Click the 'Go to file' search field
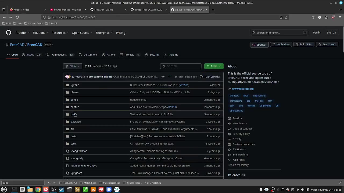Viewport: 344px width, 193px height. 181,66
